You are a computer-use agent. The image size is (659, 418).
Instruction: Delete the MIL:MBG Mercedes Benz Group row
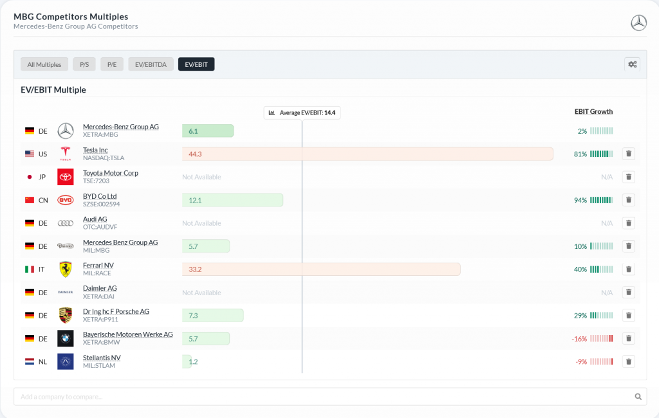coord(629,246)
